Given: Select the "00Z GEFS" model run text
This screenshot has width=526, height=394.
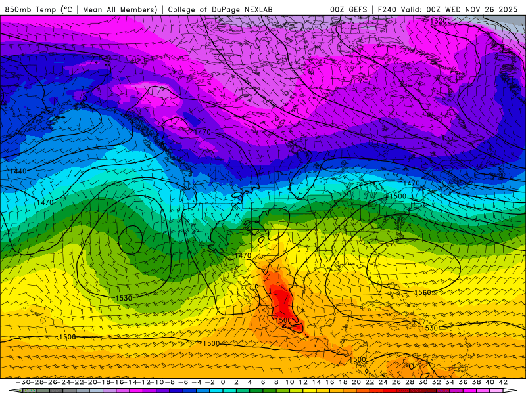Looking at the screenshot, I should point(348,9).
